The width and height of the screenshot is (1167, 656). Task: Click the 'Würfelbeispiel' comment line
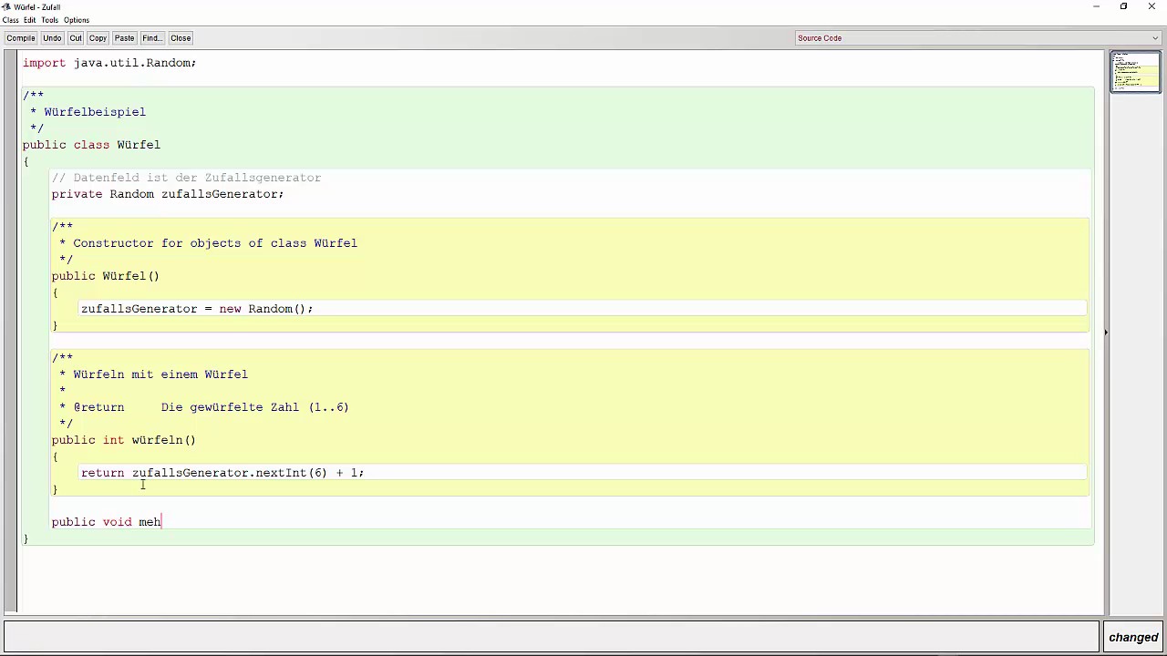[x=95, y=112]
